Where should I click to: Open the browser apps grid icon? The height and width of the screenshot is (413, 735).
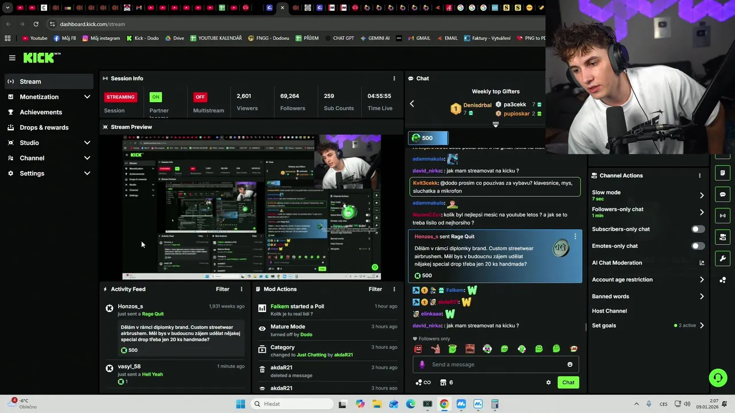pos(7,38)
